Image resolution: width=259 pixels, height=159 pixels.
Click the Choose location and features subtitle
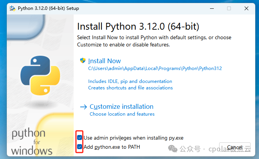click(x=122, y=114)
